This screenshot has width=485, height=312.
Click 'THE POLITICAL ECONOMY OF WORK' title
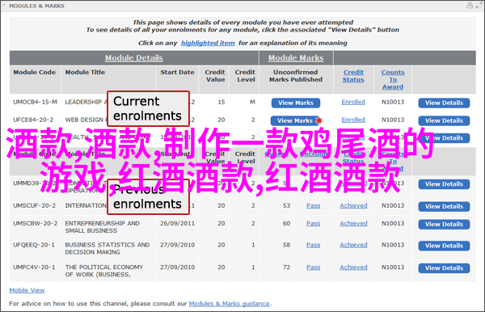click(x=104, y=271)
